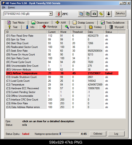
Task: Click the 48242279 data value
Action: tap(93, 36)
